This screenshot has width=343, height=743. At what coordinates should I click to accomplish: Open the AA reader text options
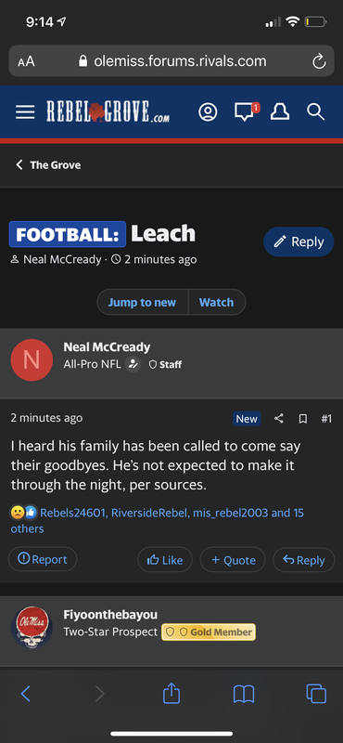click(x=26, y=61)
